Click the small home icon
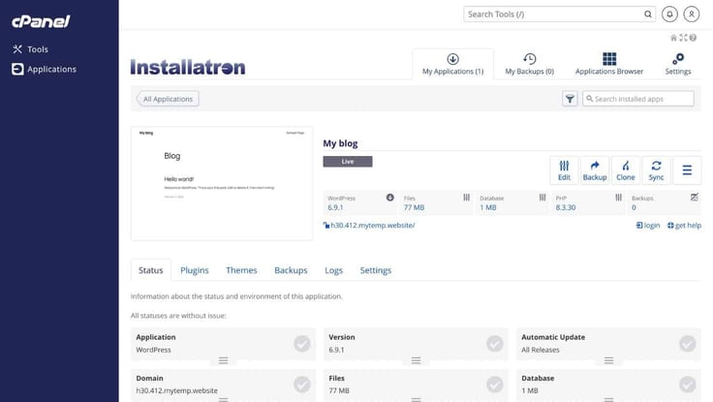 (673, 38)
